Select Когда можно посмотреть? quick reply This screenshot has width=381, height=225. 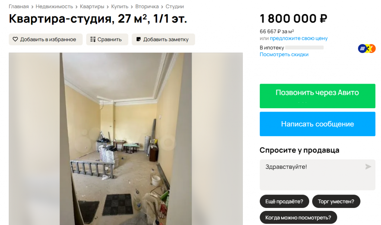point(298,218)
